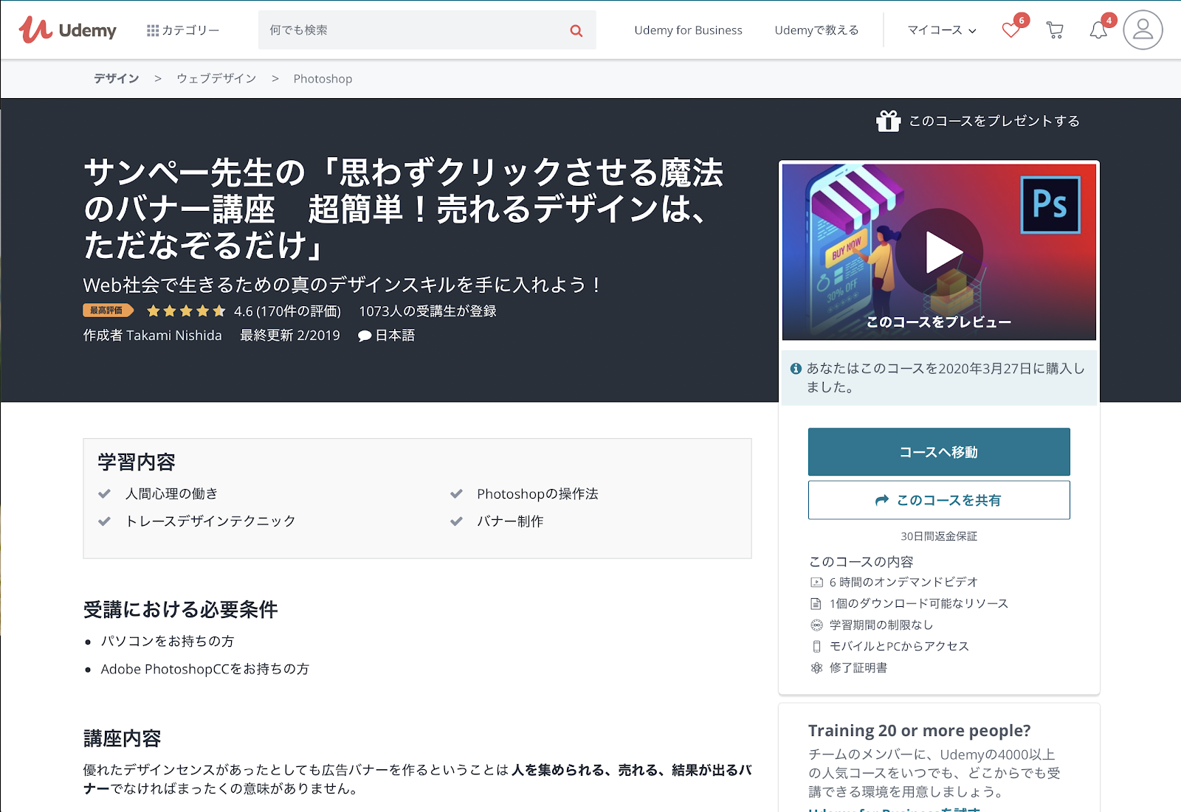Click info icon in purchase notice
The image size is (1181, 812).
[x=796, y=369]
